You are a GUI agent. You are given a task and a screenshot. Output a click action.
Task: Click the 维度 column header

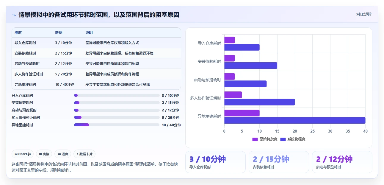coord(18,33)
